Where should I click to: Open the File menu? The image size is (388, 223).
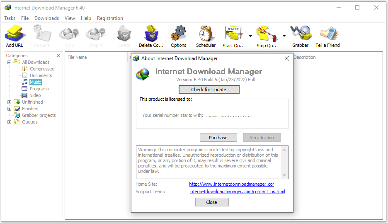pos(25,18)
